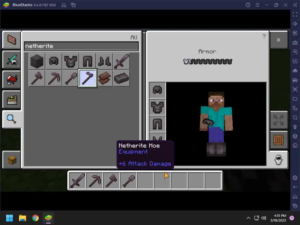Open the armor stand skin button
Screen dimensions: 300x225
click(279, 160)
